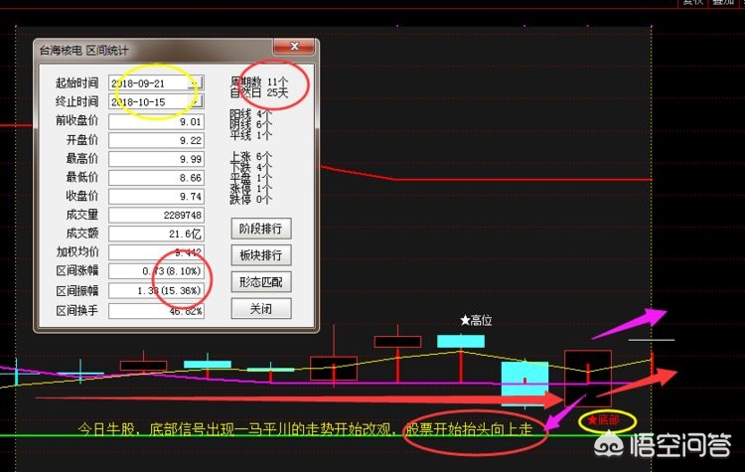Click the 区间换手 value field
745x472 pixels.
(x=156, y=310)
